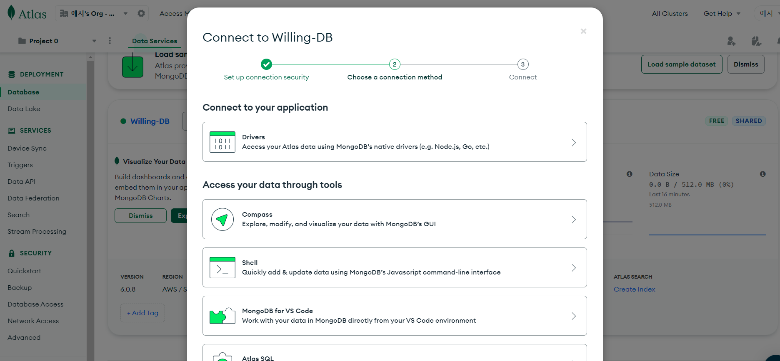
Task: Open organization settings gear icon
Action: (141, 13)
